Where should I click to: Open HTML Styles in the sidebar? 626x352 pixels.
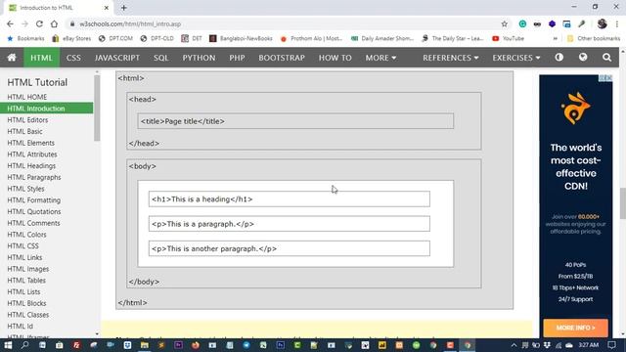(25, 189)
